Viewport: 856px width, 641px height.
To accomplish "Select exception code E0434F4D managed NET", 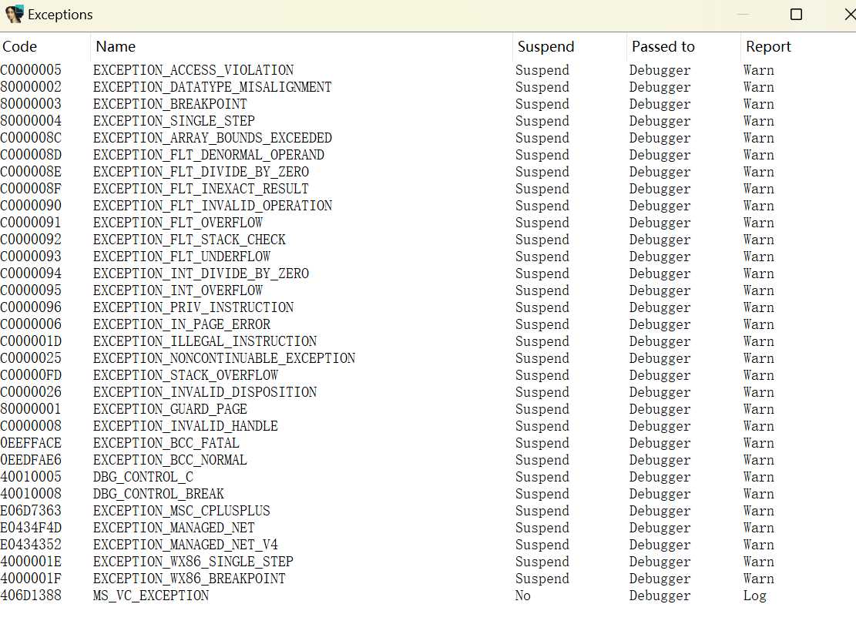I will tap(31, 528).
